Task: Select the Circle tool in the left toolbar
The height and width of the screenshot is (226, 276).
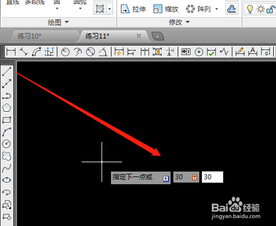Action: point(7,144)
